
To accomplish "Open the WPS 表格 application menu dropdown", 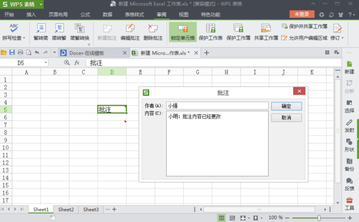I will 41,4.
